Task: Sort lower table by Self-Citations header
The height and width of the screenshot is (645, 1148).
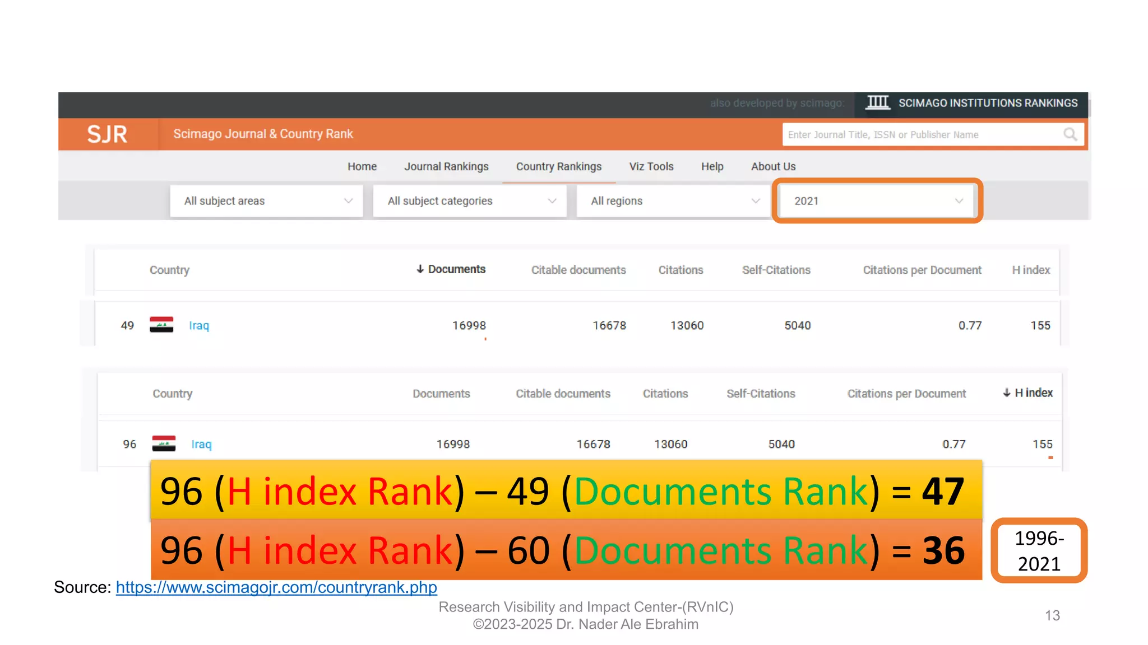Action: click(x=761, y=394)
